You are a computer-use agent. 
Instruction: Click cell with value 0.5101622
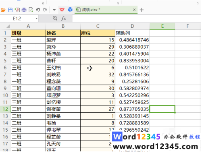coord(132,68)
